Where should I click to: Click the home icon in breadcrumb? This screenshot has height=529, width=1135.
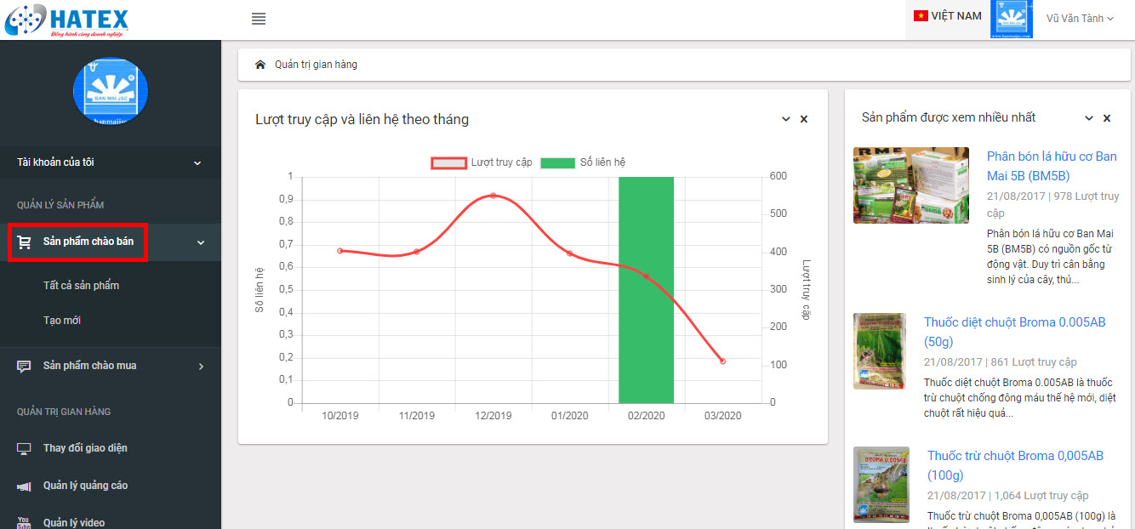[x=260, y=65]
